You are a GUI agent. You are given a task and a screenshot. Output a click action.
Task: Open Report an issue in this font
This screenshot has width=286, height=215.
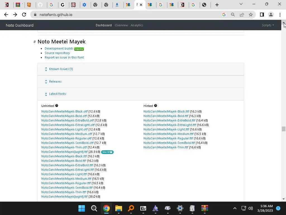click(x=64, y=57)
